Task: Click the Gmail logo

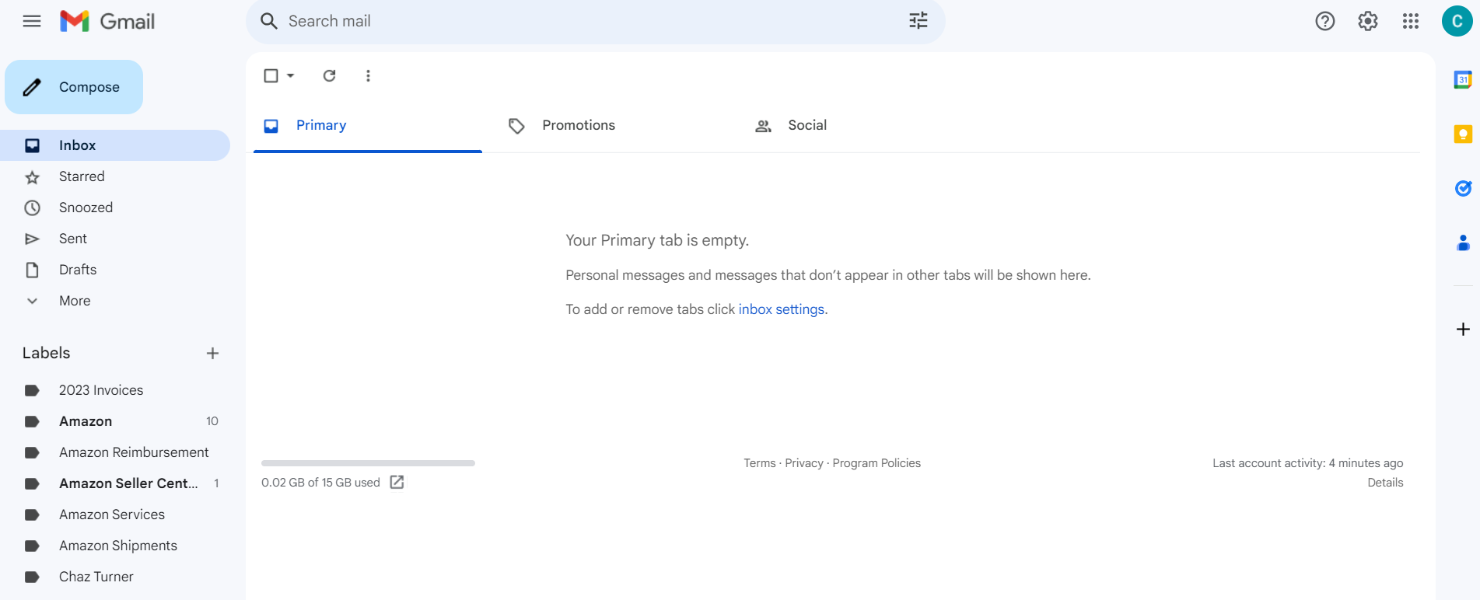Action: point(107,21)
